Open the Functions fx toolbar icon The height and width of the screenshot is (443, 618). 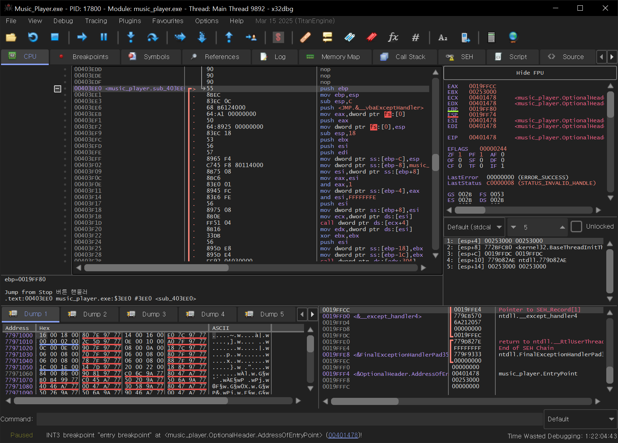393,37
